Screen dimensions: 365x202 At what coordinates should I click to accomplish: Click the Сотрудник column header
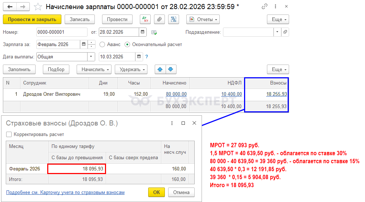[54, 83]
